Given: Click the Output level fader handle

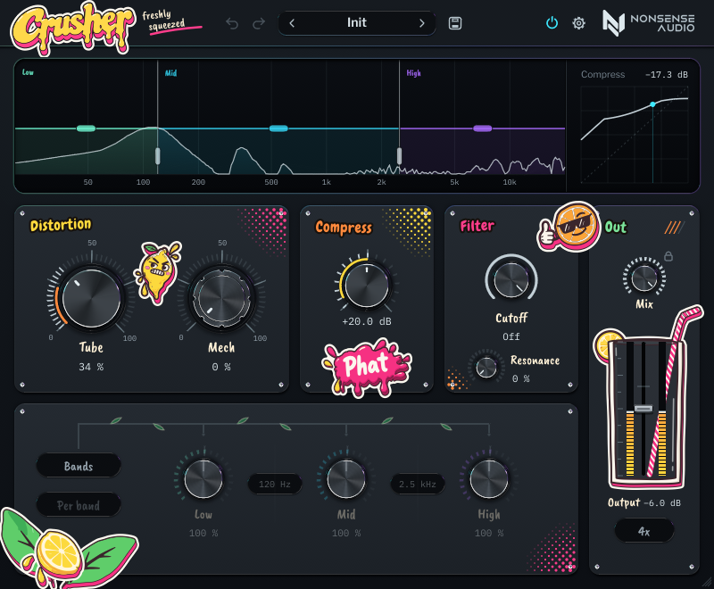Looking at the screenshot, I should [x=643, y=409].
